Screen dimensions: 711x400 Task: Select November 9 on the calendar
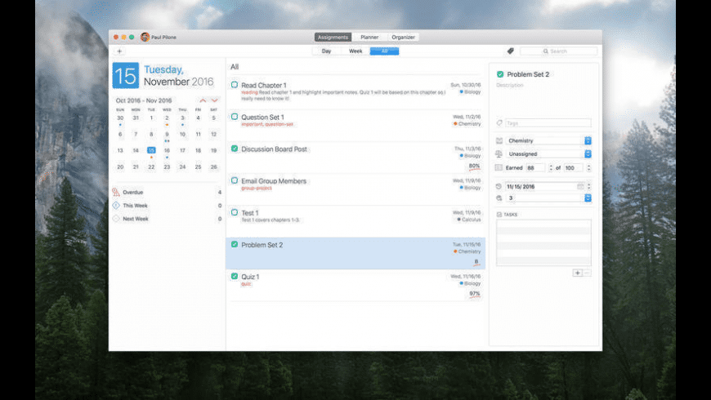[x=167, y=134]
